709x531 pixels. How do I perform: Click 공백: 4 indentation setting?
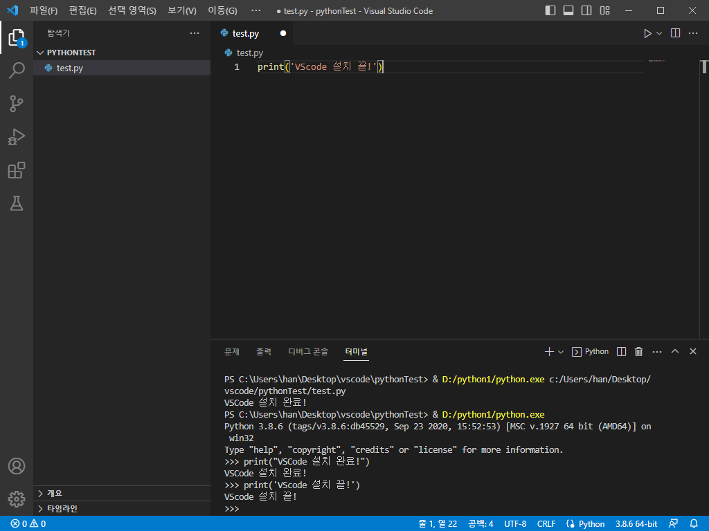481,524
